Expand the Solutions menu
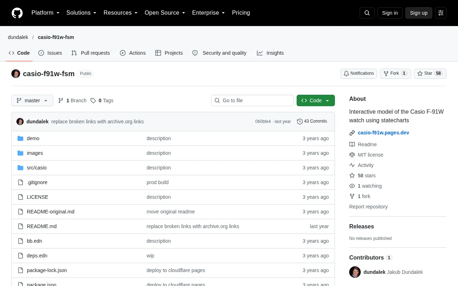The height and width of the screenshot is (286, 458). click(x=82, y=13)
